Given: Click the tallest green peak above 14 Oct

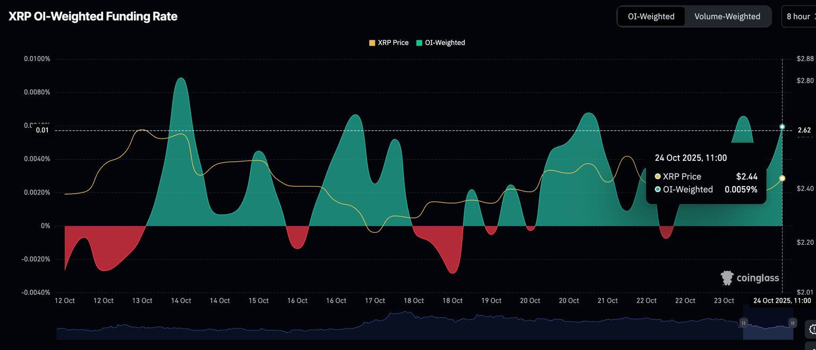Looking at the screenshot, I should (181, 80).
